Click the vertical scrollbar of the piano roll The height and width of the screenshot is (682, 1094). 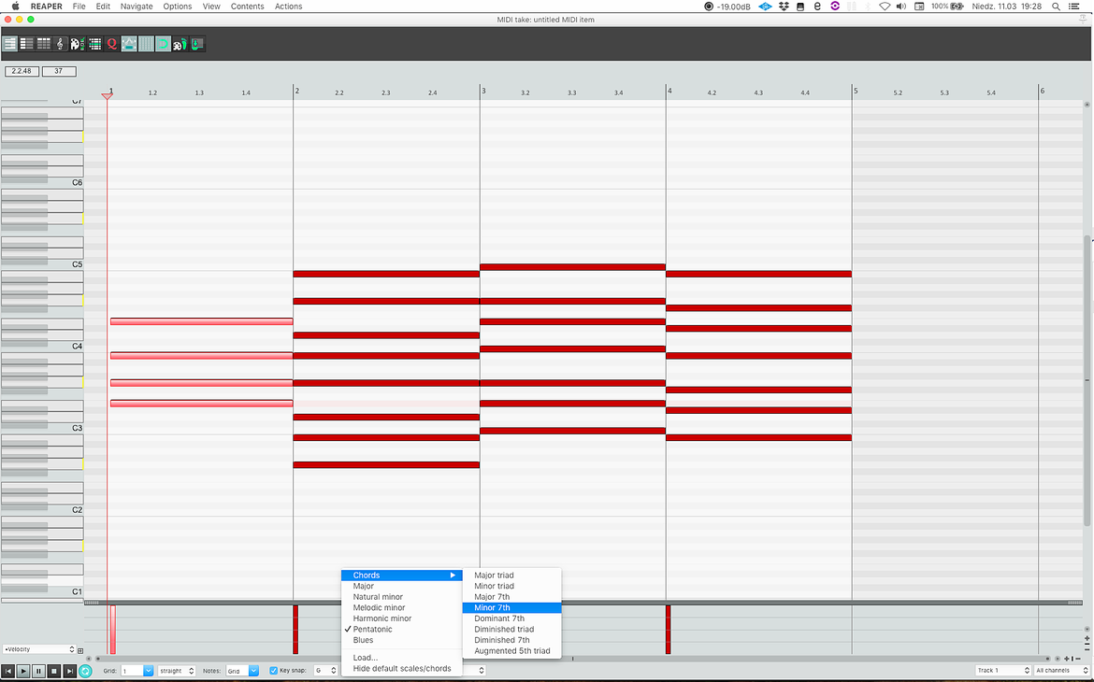pos(1087,381)
